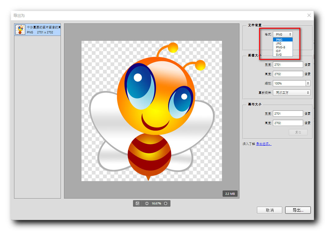Screen dimensions: 325x231
Task: Click the 16.67% zoom percentage text
Action: click(x=156, y=204)
